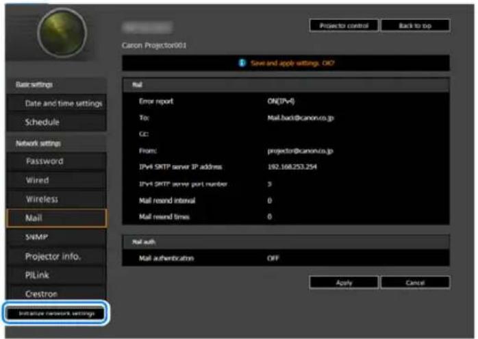This screenshot has width=478, height=339.
Task: Click the Save and apply settings message
Action: [x=292, y=63]
